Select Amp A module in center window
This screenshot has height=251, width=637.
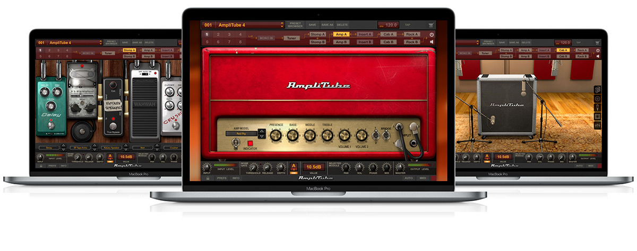(x=341, y=34)
